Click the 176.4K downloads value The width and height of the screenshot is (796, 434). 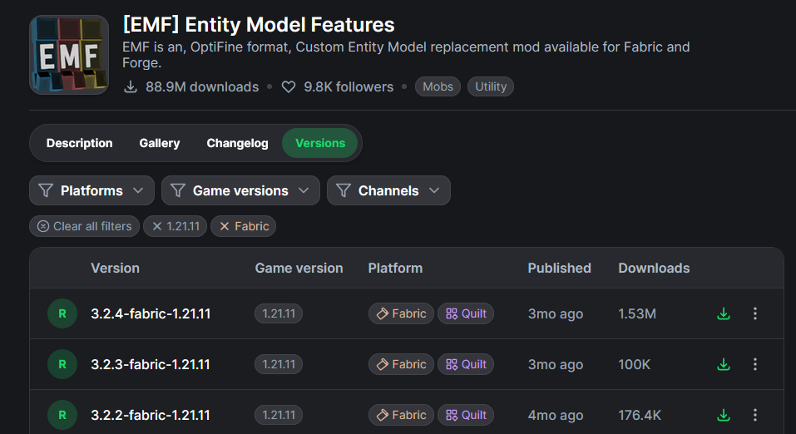point(640,415)
